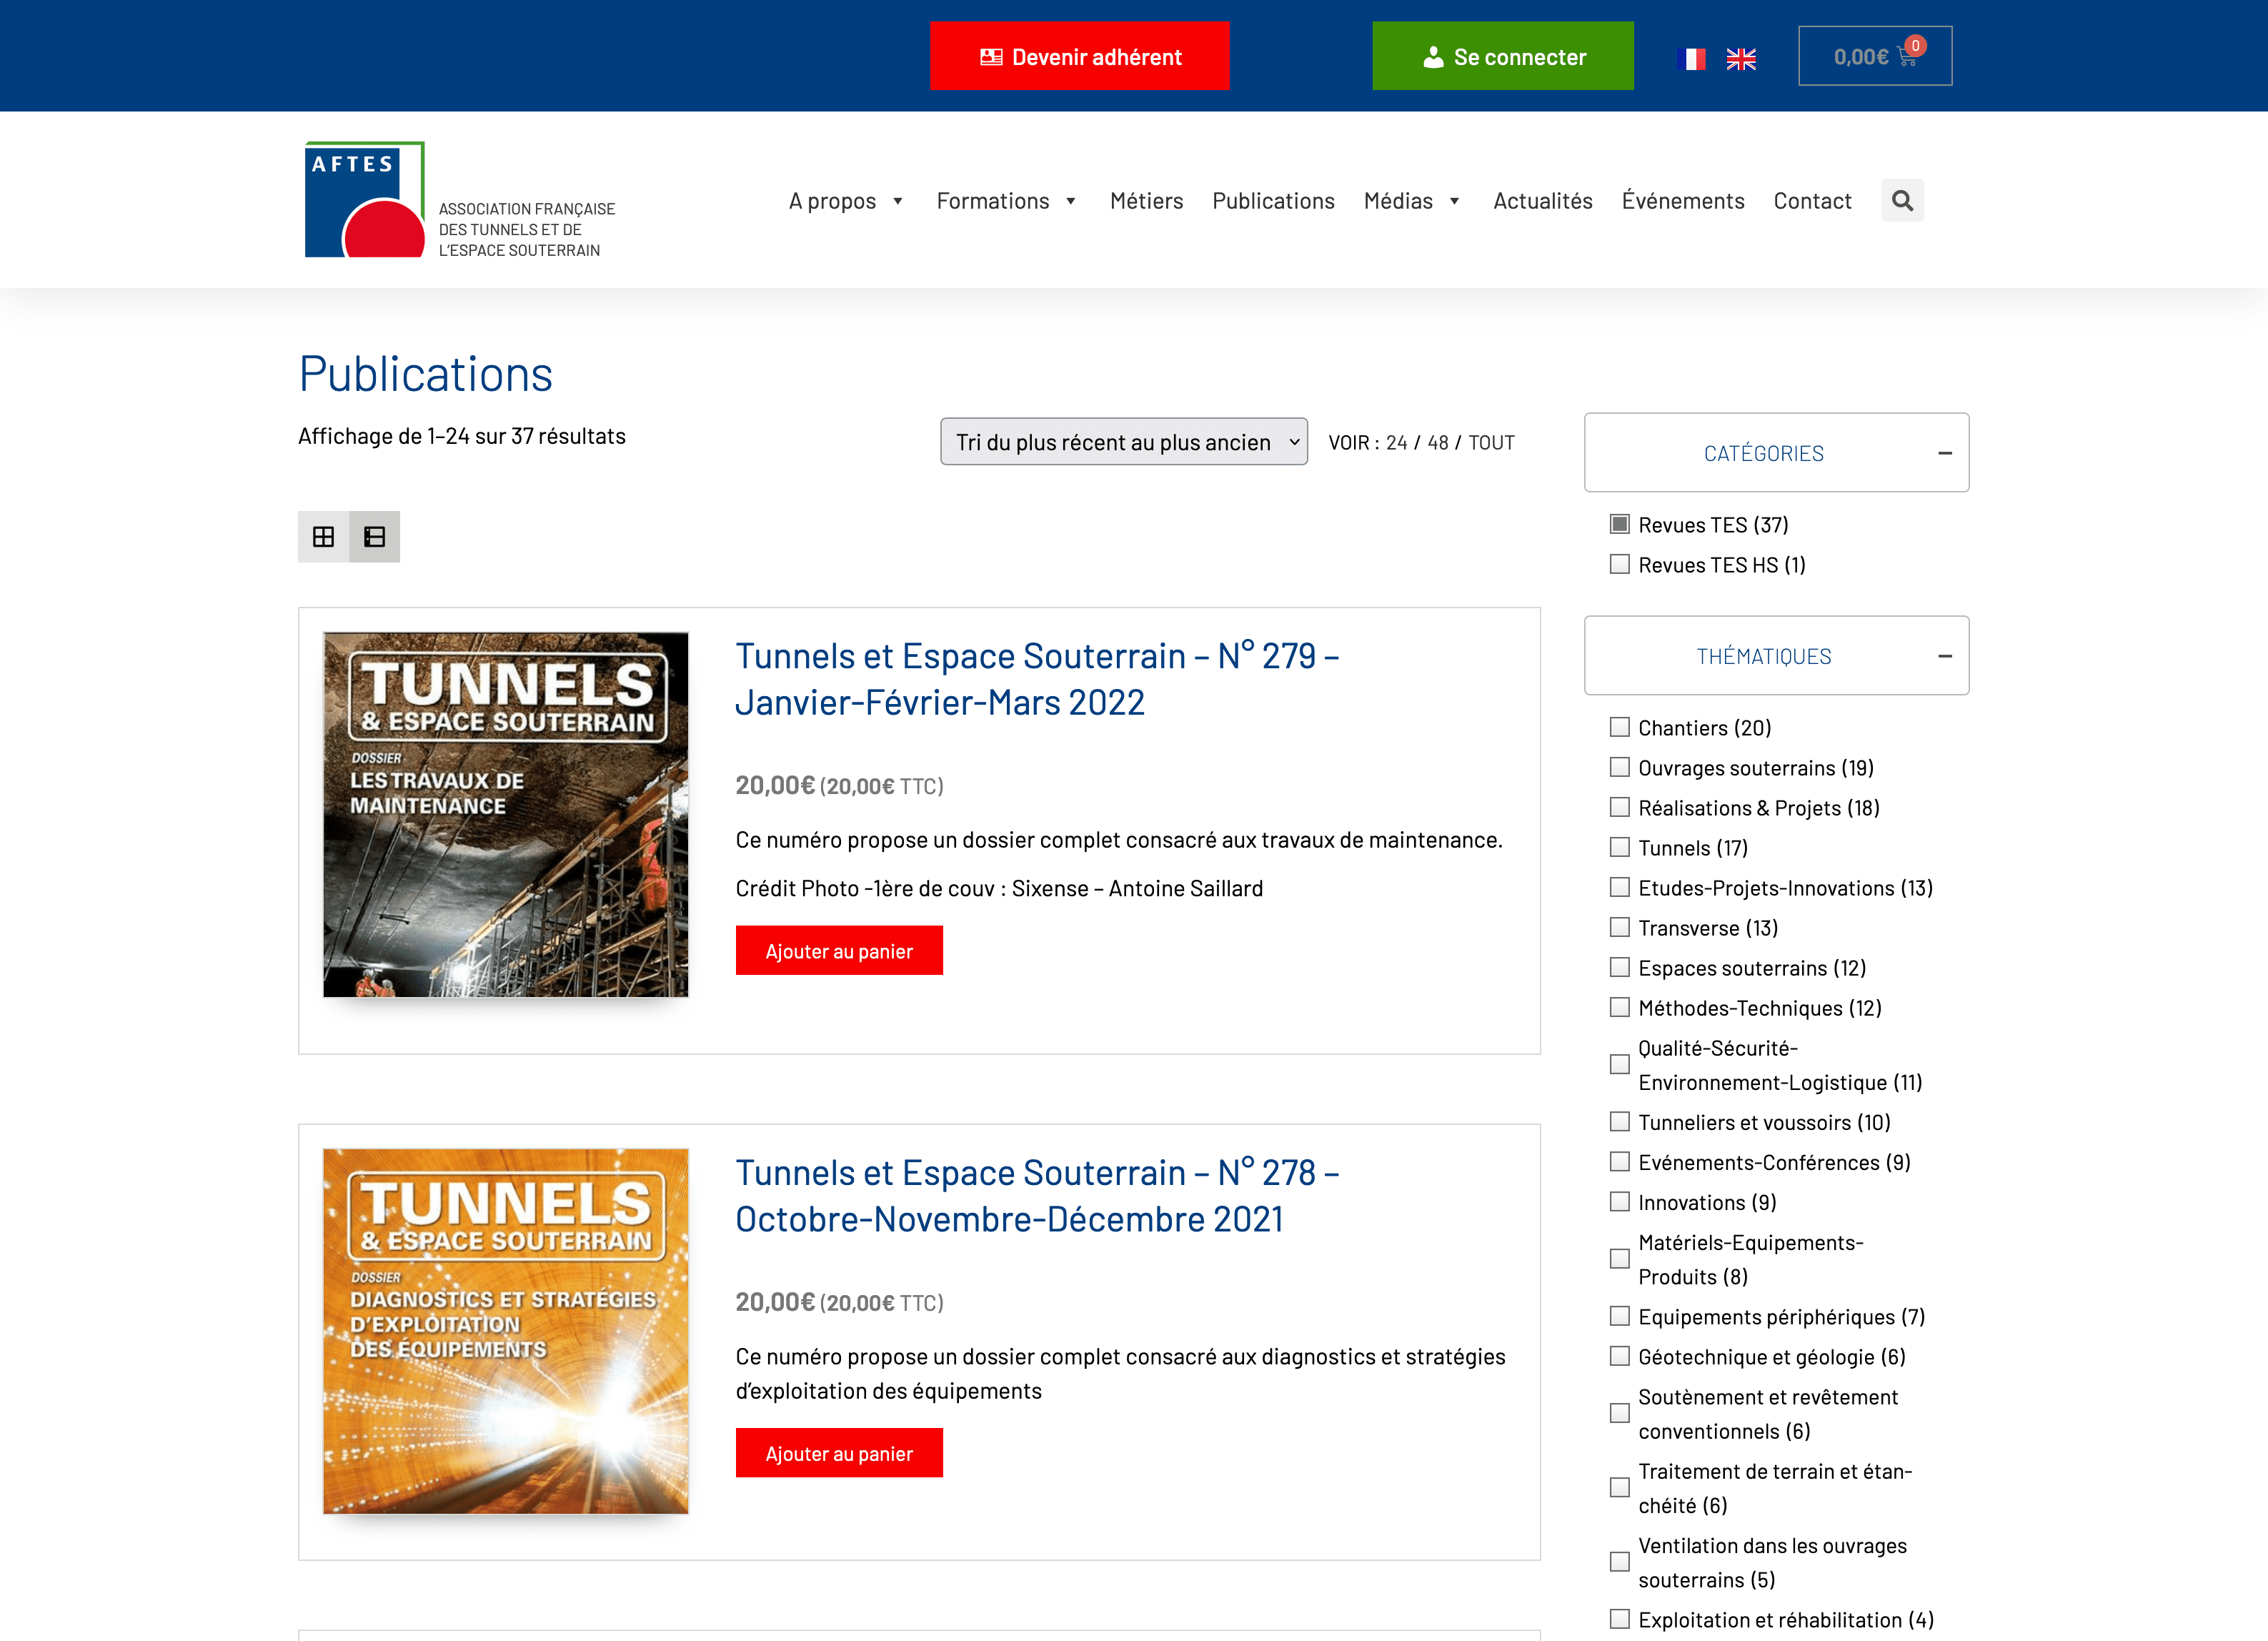2268x1641 pixels.
Task: Open N° 279 cover thumbnail
Action: (506, 814)
